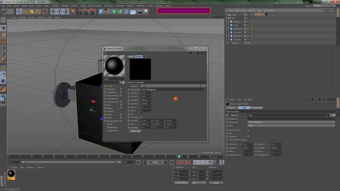
Task: Open Tags menu in Object Manager
Action: 259,11
